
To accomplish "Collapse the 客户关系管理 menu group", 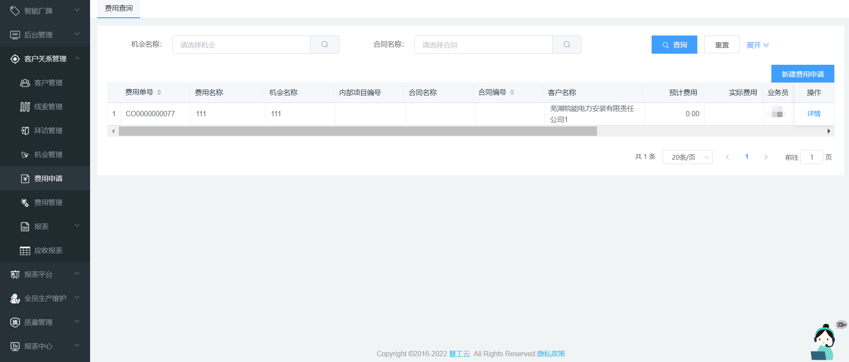I will tap(45, 59).
